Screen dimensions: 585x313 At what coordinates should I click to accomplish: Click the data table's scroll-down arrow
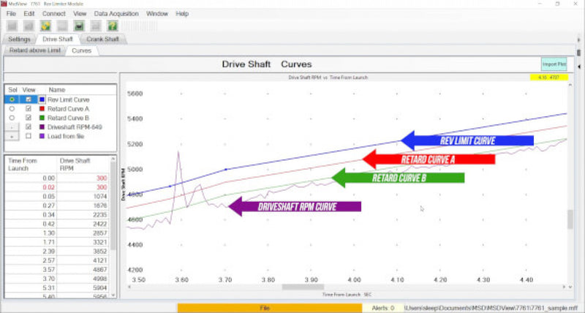coord(113,295)
